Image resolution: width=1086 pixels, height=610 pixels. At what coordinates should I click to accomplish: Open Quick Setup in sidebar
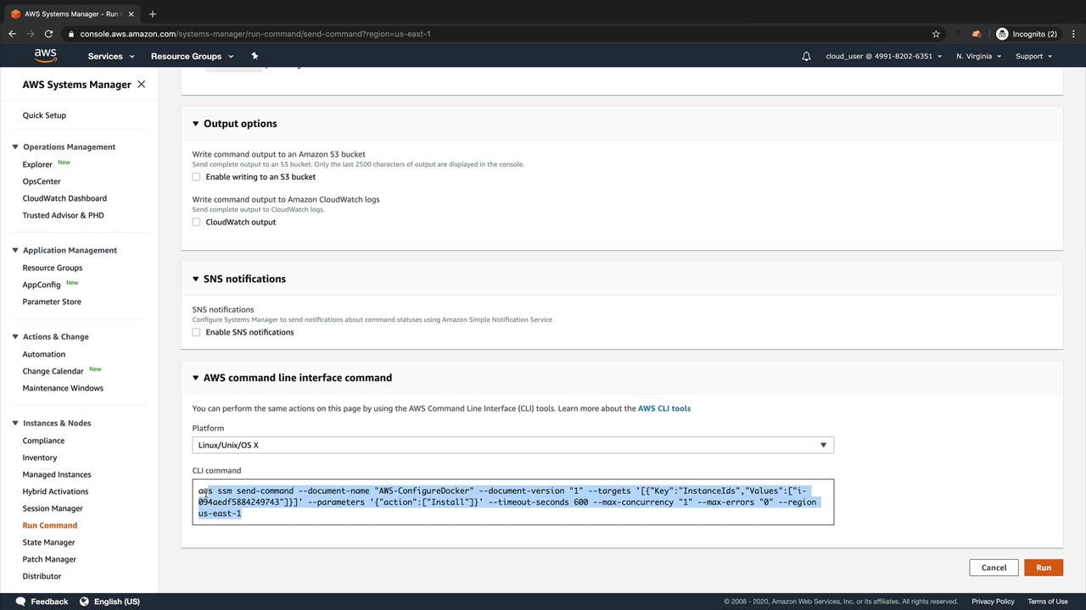(x=44, y=115)
